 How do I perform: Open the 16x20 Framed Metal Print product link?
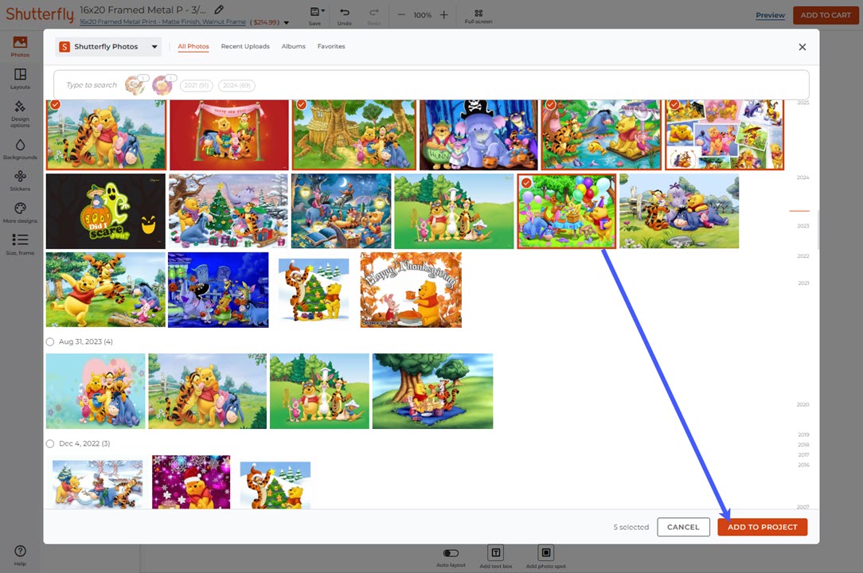coord(162,22)
